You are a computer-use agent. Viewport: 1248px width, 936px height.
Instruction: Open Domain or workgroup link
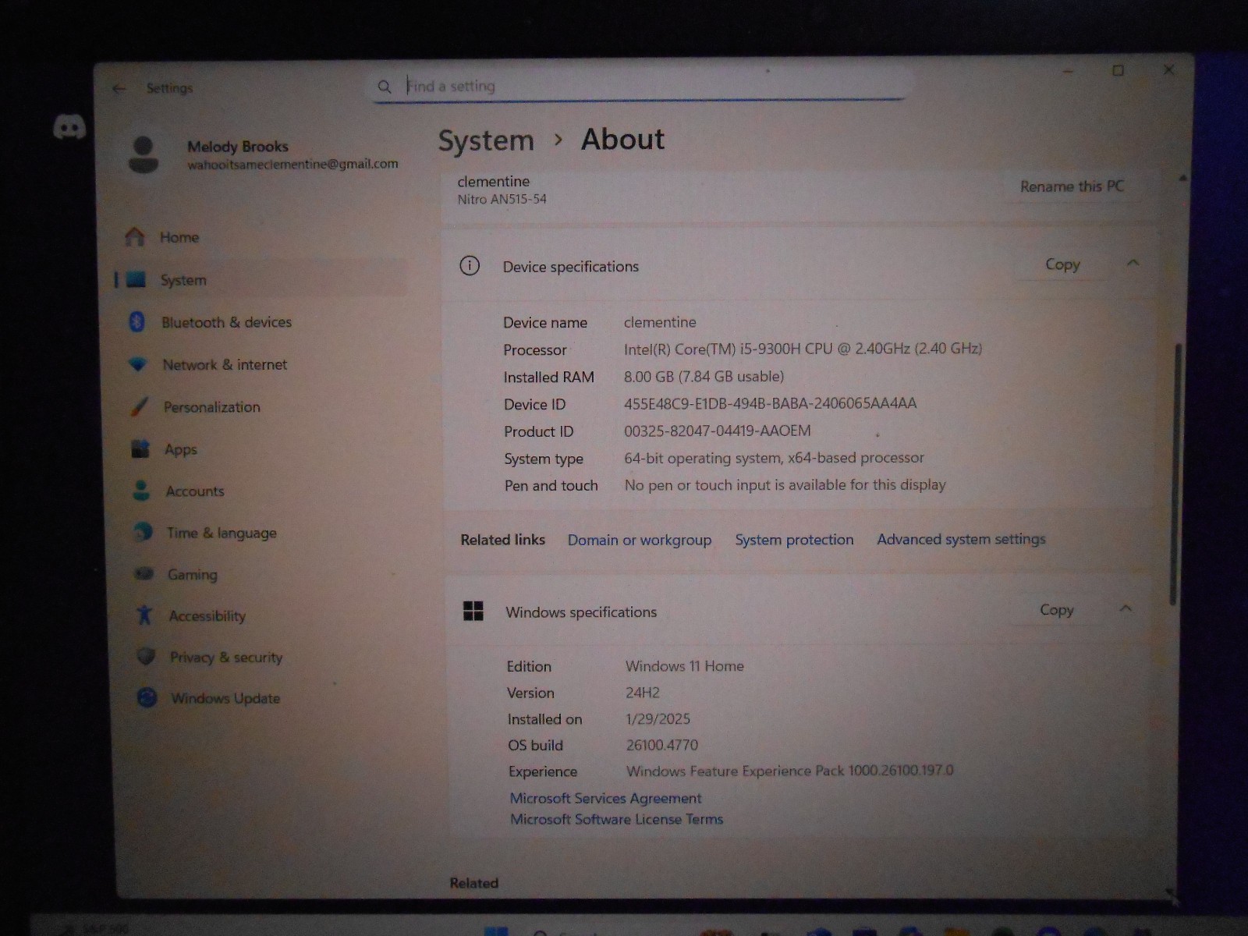pos(640,540)
